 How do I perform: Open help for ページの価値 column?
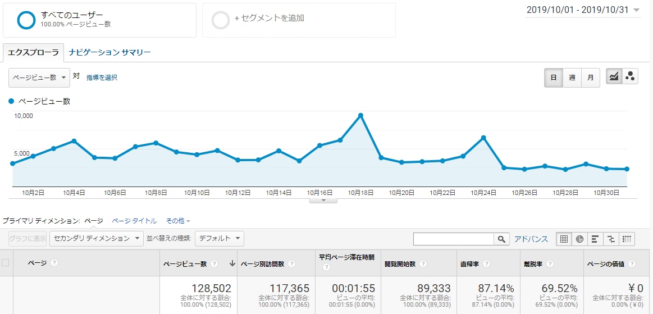click(x=632, y=263)
